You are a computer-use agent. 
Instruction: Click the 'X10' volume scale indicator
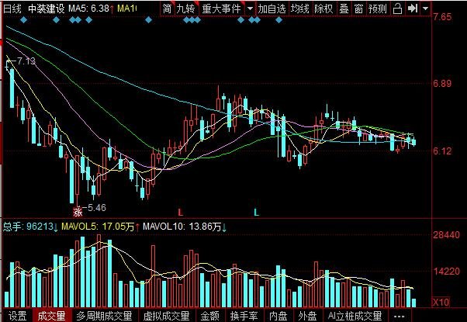pyautogui.click(x=440, y=302)
